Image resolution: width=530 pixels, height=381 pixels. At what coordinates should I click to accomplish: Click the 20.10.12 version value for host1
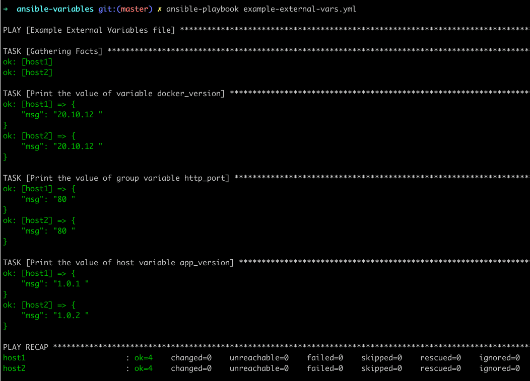76,114
